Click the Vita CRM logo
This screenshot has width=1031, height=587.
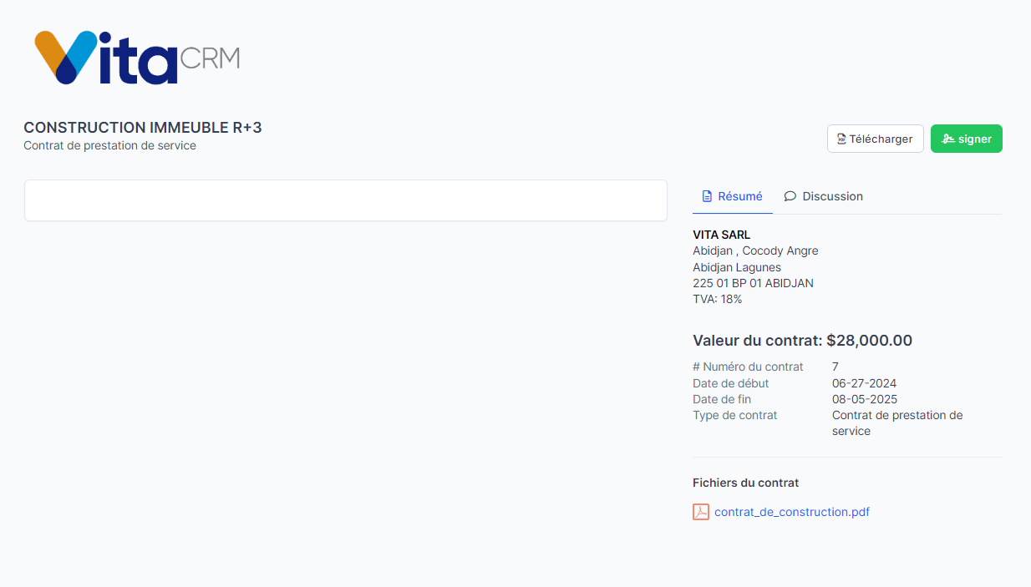tap(137, 58)
